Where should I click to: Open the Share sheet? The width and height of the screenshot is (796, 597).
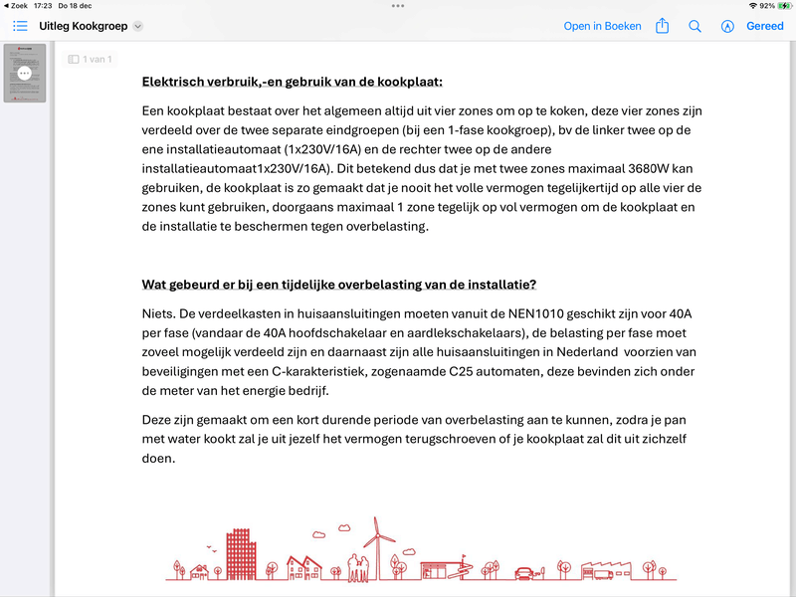coord(662,27)
